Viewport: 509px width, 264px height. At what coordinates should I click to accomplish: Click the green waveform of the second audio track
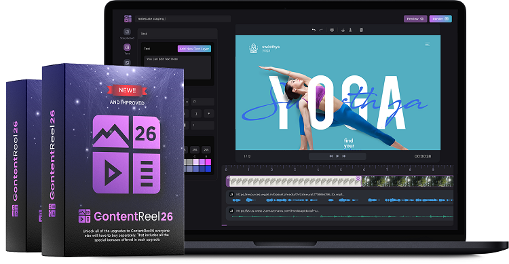tap(342, 216)
